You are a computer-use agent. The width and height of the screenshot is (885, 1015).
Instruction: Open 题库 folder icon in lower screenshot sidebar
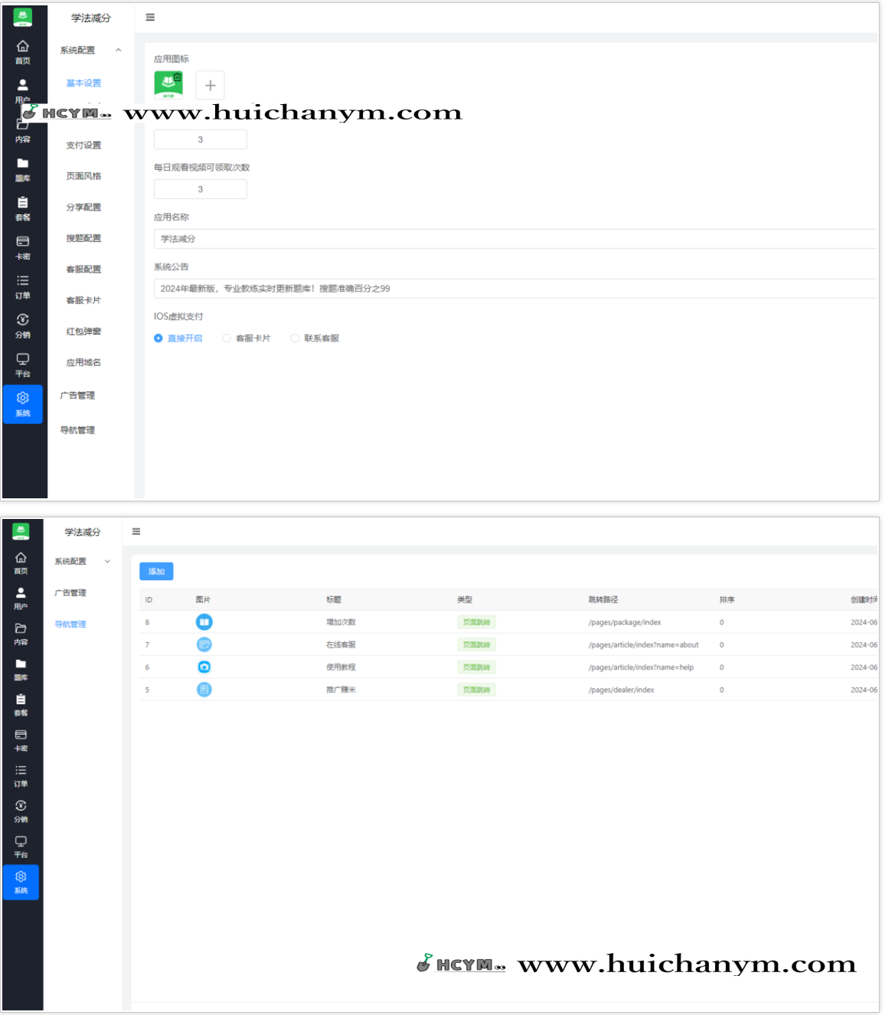tap(21, 664)
